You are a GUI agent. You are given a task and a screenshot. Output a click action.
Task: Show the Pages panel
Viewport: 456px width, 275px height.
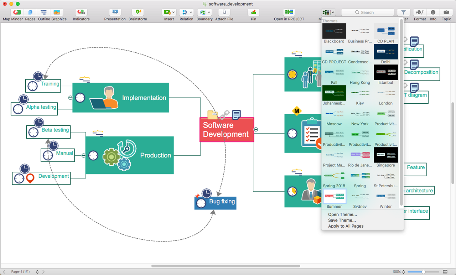coord(30,12)
